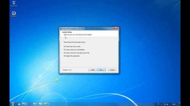Uncheck Create start menu entries
Screen dimensions: 190x106
64,47
